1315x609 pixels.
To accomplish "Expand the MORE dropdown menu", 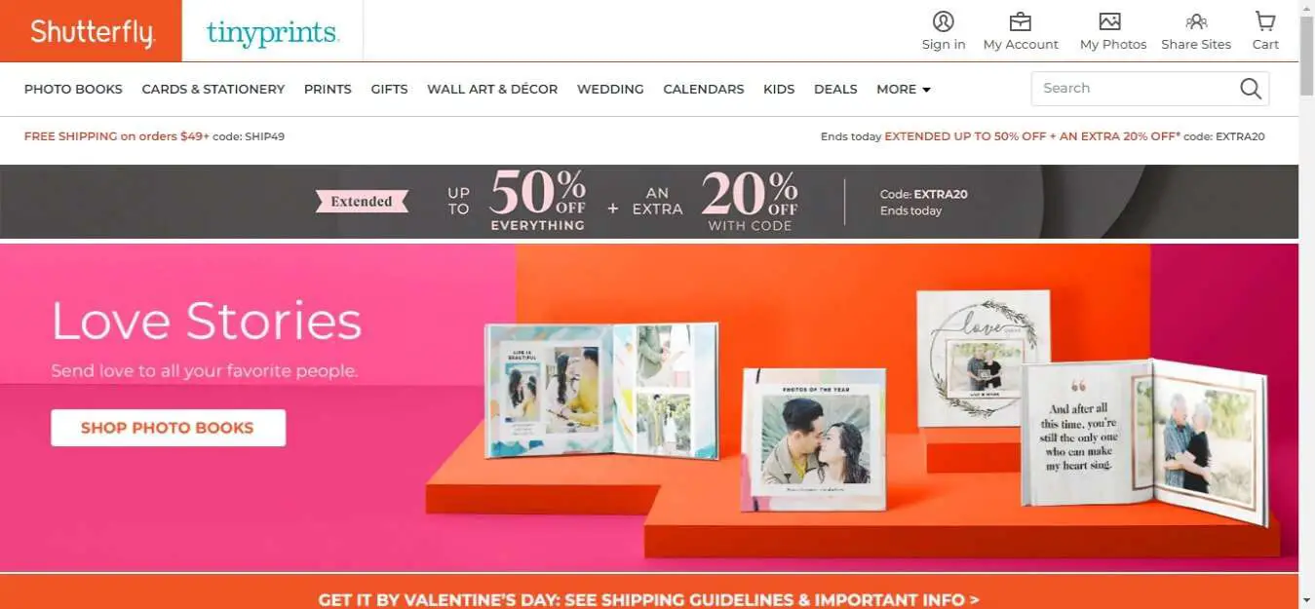I will click(x=904, y=89).
